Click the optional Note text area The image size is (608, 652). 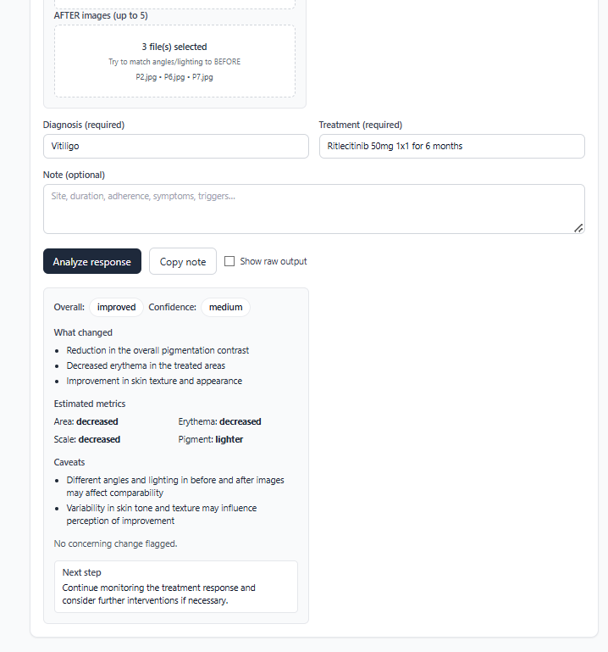pyautogui.click(x=313, y=208)
